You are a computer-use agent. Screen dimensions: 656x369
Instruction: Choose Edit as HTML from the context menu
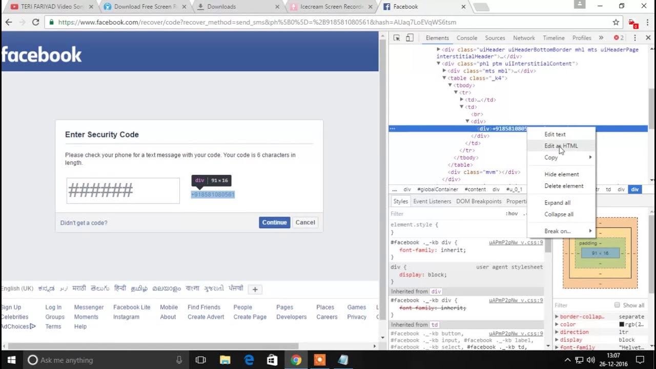pos(561,146)
